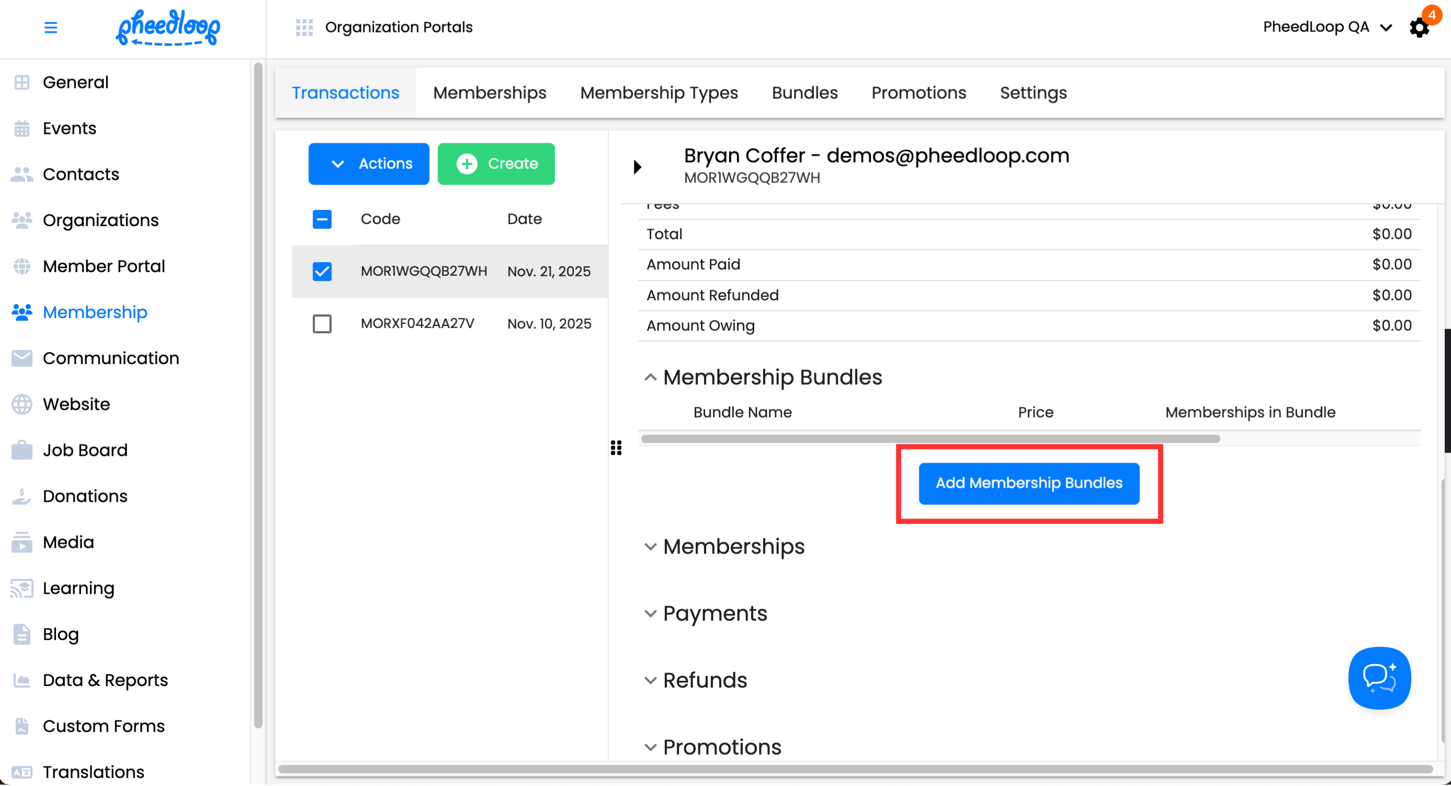Open the chat assistant bubble
The width and height of the screenshot is (1451, 786).
click(1379, 678)
